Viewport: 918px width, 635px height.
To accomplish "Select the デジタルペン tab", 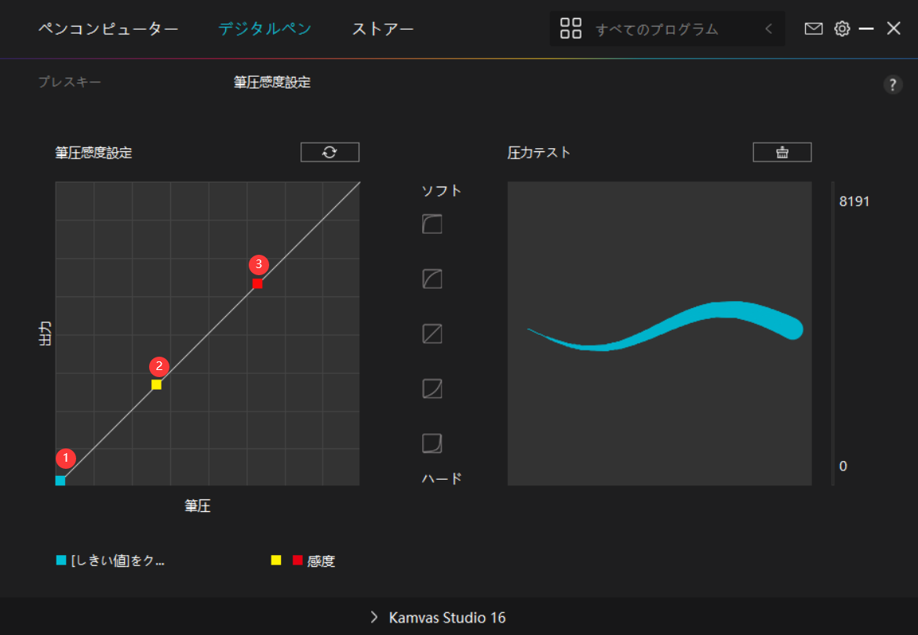I will click(264, 29).
